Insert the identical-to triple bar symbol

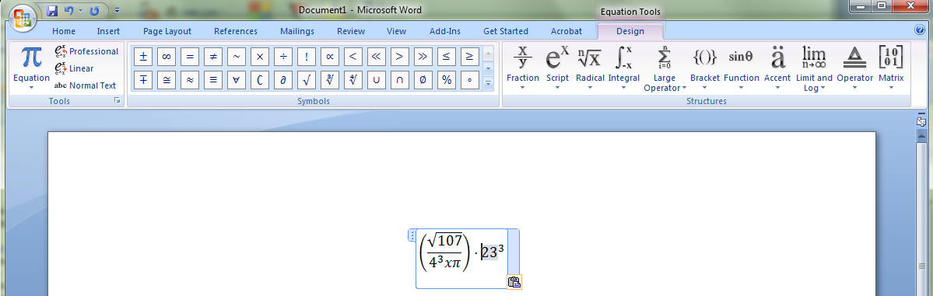(x=213, y=80)
